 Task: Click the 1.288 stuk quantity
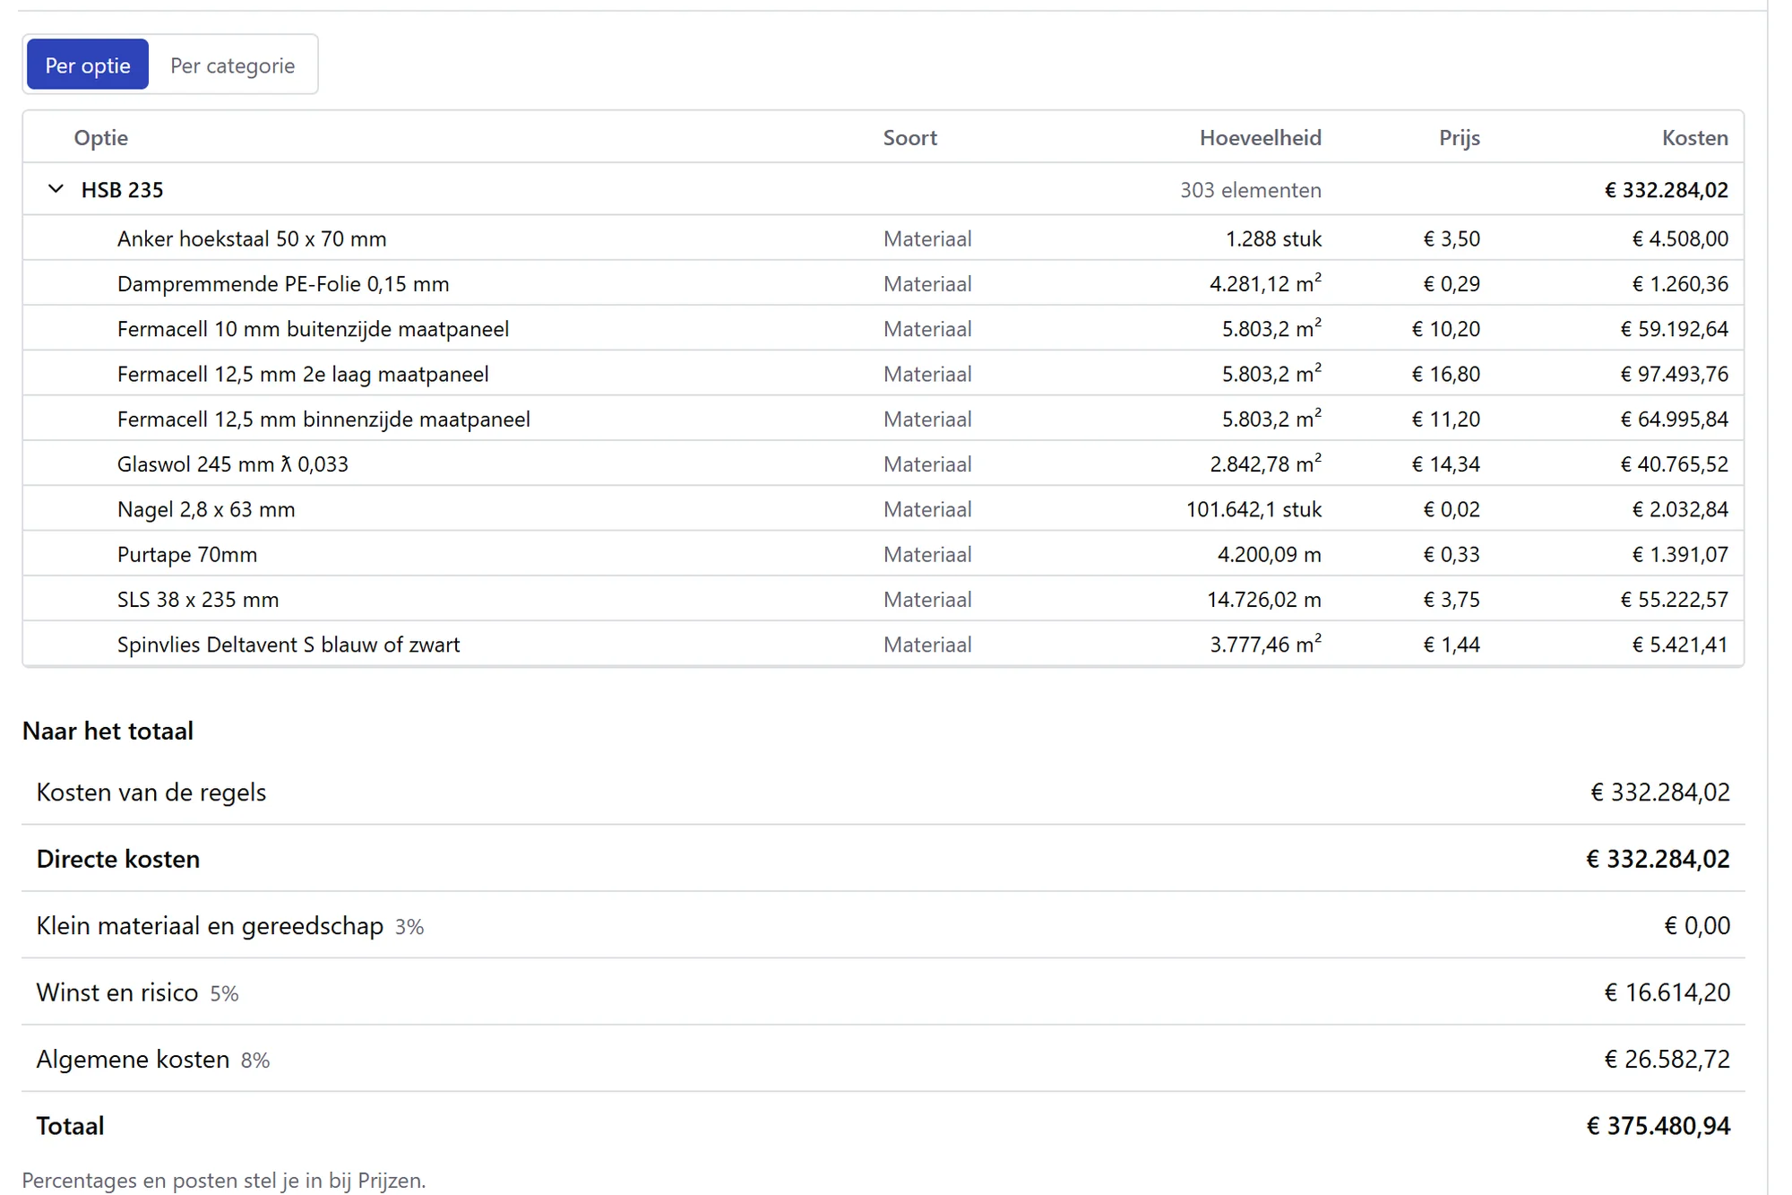[1273, 238]
